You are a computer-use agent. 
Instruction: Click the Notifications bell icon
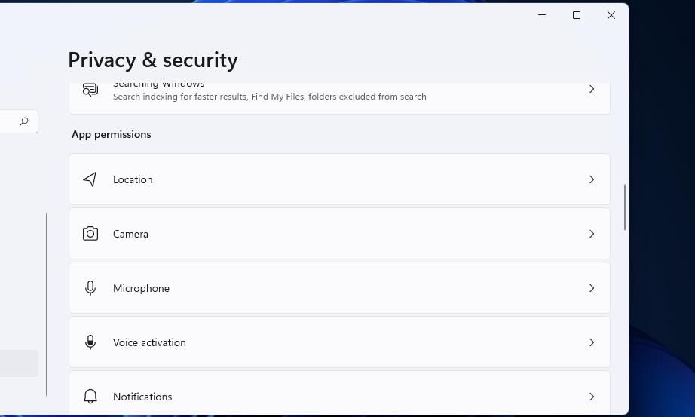(90, 396)
